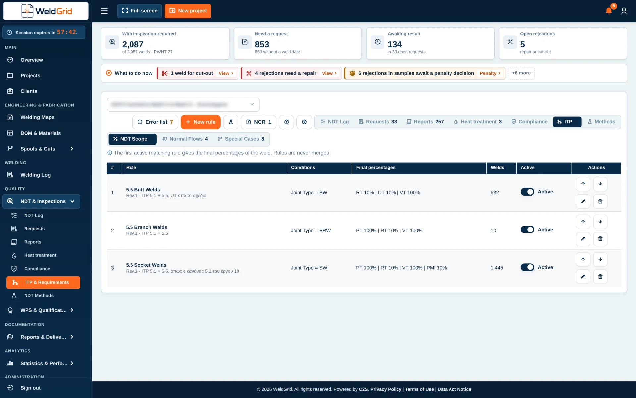Screen dimensions: 636x398
Task: Toggle Active switch for 5.5 Branch Welds
Action: click(527, 230)
